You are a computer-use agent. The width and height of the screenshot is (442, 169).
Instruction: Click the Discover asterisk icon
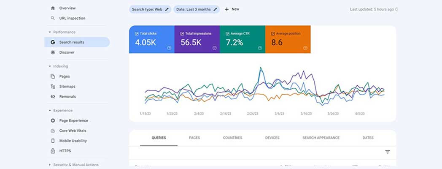(53, 52)
